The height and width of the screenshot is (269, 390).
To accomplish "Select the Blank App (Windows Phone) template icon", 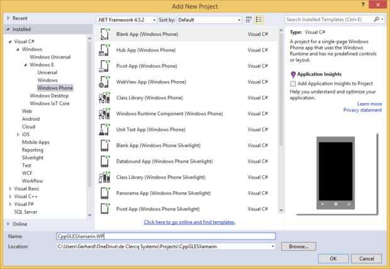I will click(x=104, y=35).
